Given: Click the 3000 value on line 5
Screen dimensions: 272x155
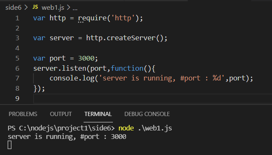Looking at the screenshot, I should 86,58.
